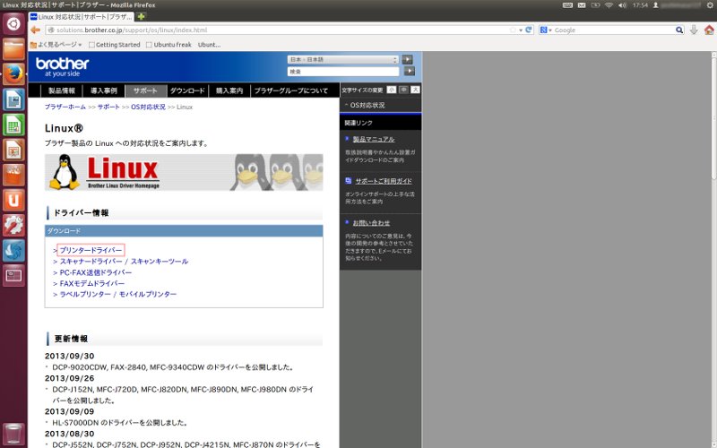The height and width of the screenshot is (448, 717).
Task: Open Ubuntu Dash home launcher icon
Action: pos(13,24)
